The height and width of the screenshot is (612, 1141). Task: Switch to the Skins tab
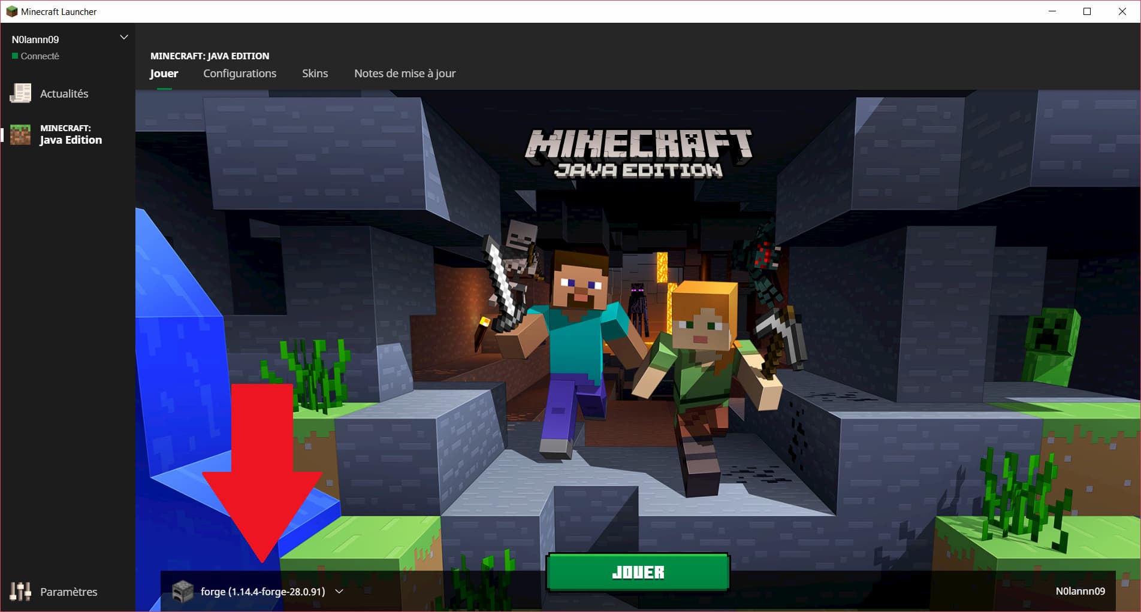[315, 73]
